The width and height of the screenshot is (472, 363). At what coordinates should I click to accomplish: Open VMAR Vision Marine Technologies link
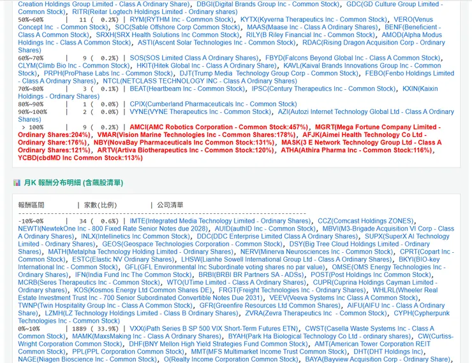196,135
